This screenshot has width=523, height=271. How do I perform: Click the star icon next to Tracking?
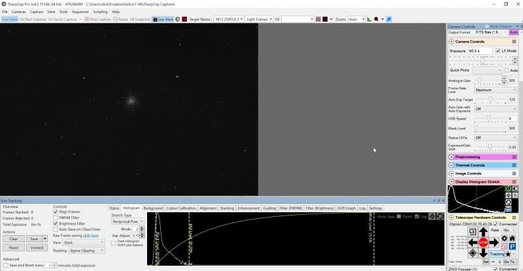(508, 254)
